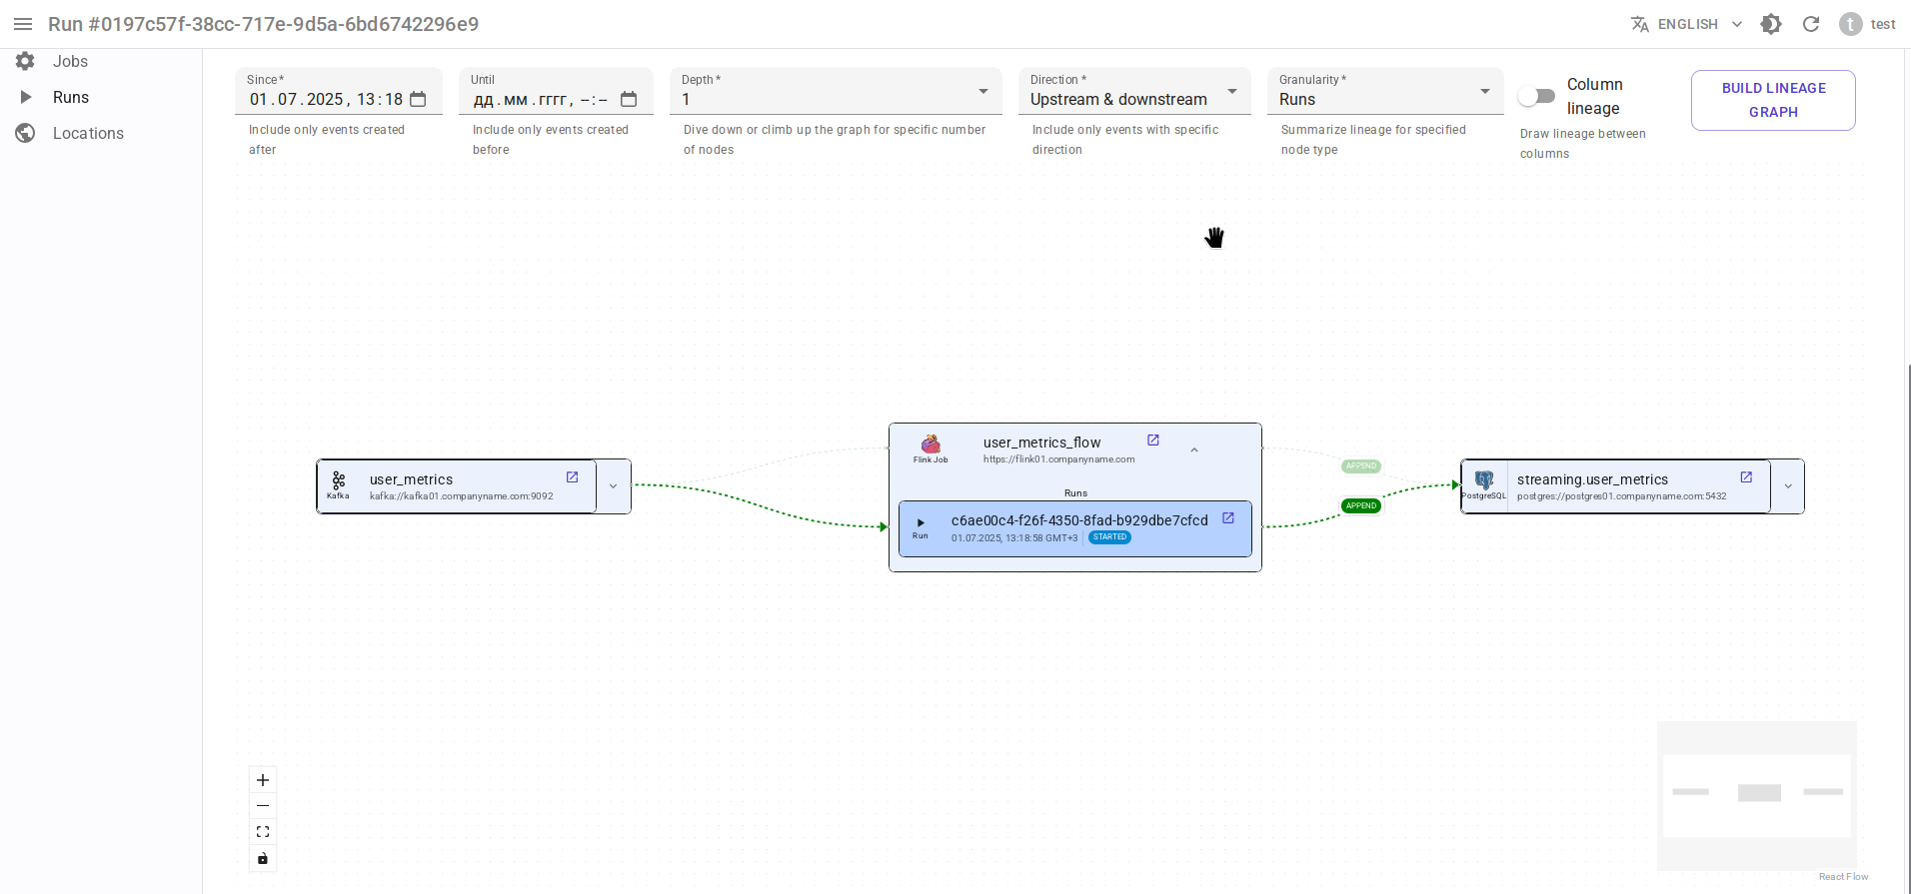Screen dimensions: 1911x894
Task: Open the hamburger menu icon
Action: [x=23, y=24]
